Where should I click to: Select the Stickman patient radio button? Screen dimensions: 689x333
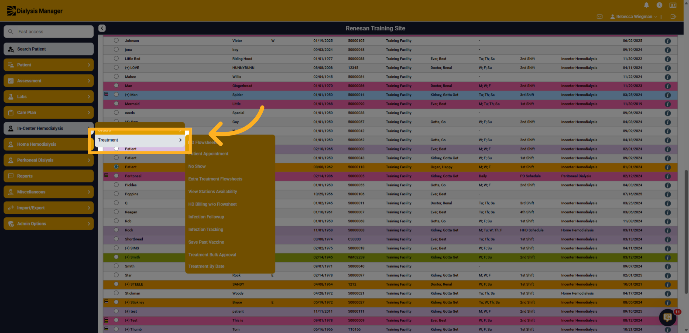pyautogui.click(x=116, y=293)
